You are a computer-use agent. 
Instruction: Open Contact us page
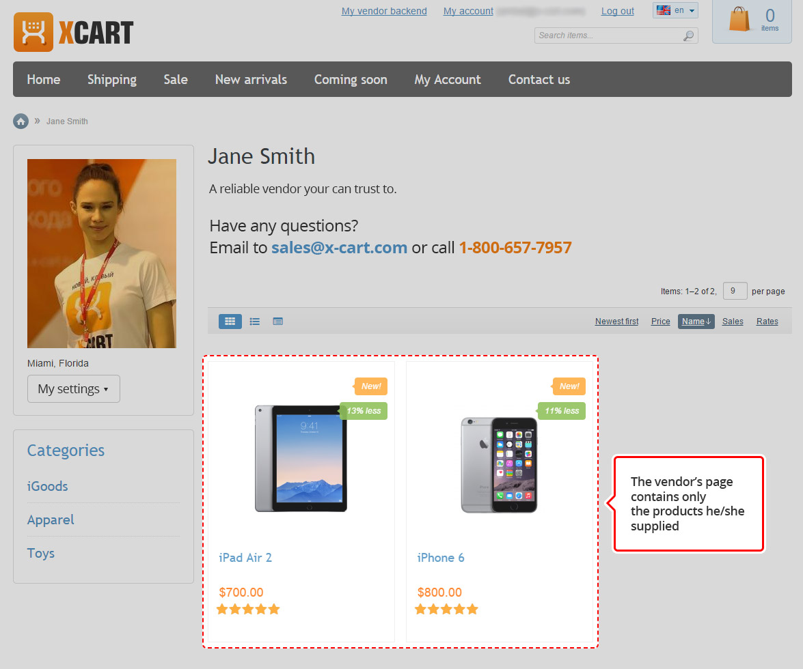coord(539,79)
